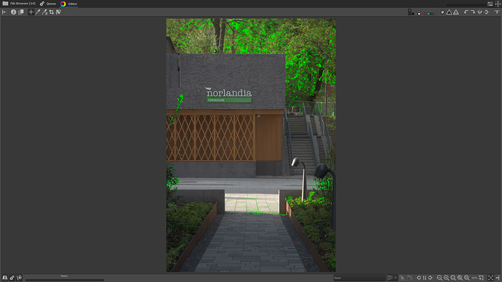Viewport: 502px width, 282px height.
Task: Activate the hand crosshair navigation tool
Action: point(31,12)
